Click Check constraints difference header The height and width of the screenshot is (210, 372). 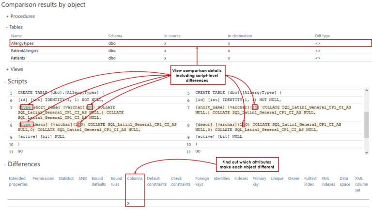(x=181, y=181)
